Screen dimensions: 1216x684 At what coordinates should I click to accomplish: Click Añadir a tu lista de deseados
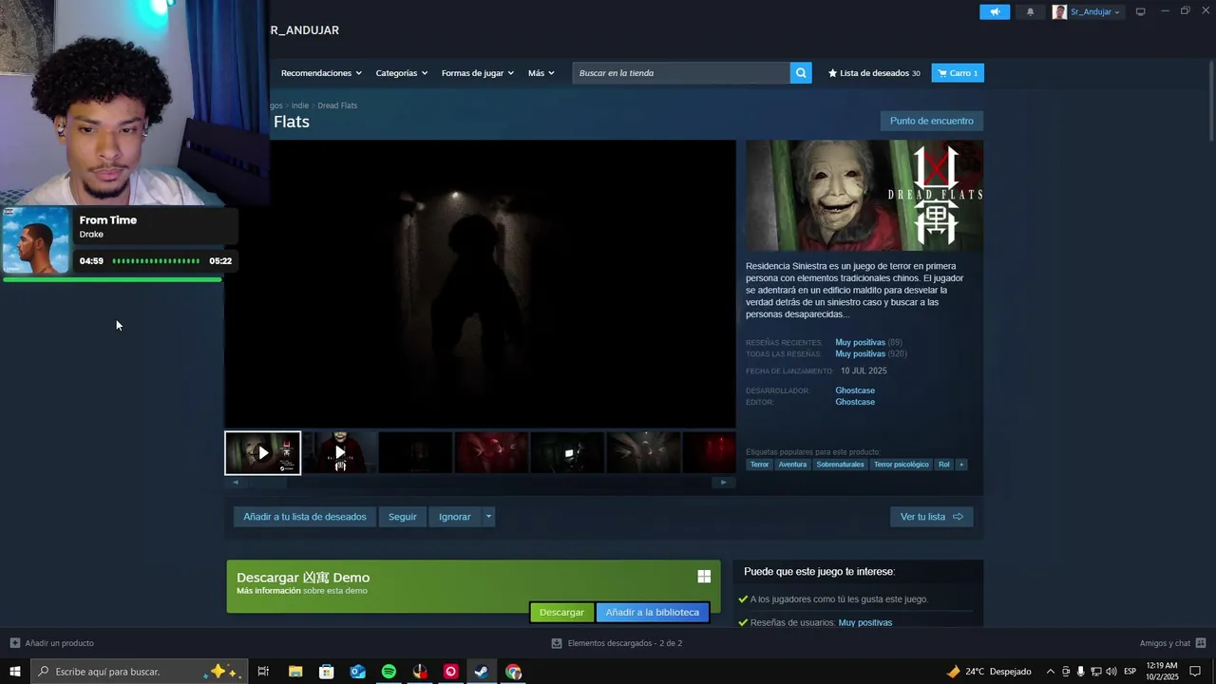pos(305,517)
